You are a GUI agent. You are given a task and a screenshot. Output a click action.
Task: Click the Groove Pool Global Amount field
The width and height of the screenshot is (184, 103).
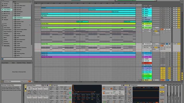[30, 81]
